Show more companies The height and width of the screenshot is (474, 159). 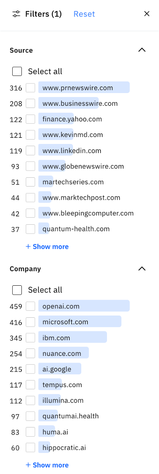pos(47,465)
